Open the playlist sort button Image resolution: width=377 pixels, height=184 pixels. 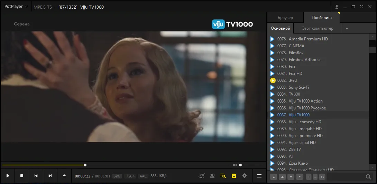(322, 177)
